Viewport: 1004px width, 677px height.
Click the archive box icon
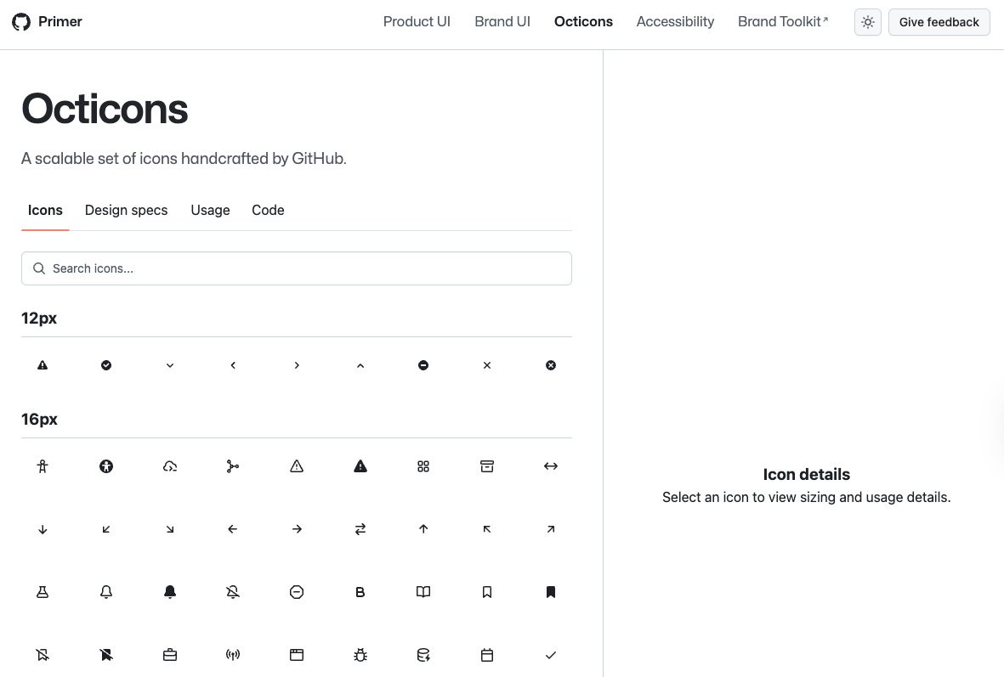point(487,466)
